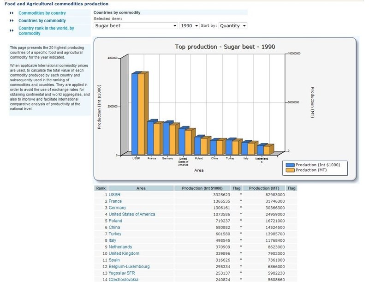
Task: Click chart title Top production - Sugar beet - 1990
Action: 225,47
